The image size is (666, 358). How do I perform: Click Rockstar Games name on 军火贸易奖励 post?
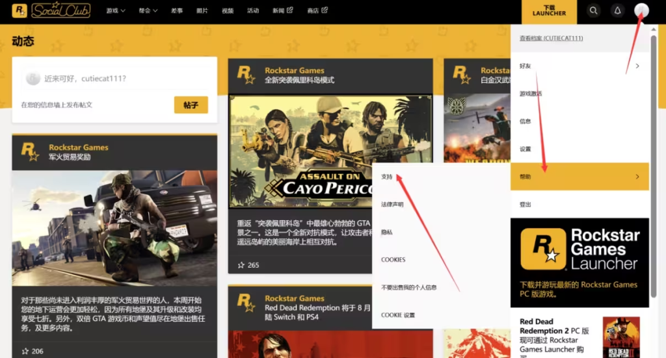[79, 147]
